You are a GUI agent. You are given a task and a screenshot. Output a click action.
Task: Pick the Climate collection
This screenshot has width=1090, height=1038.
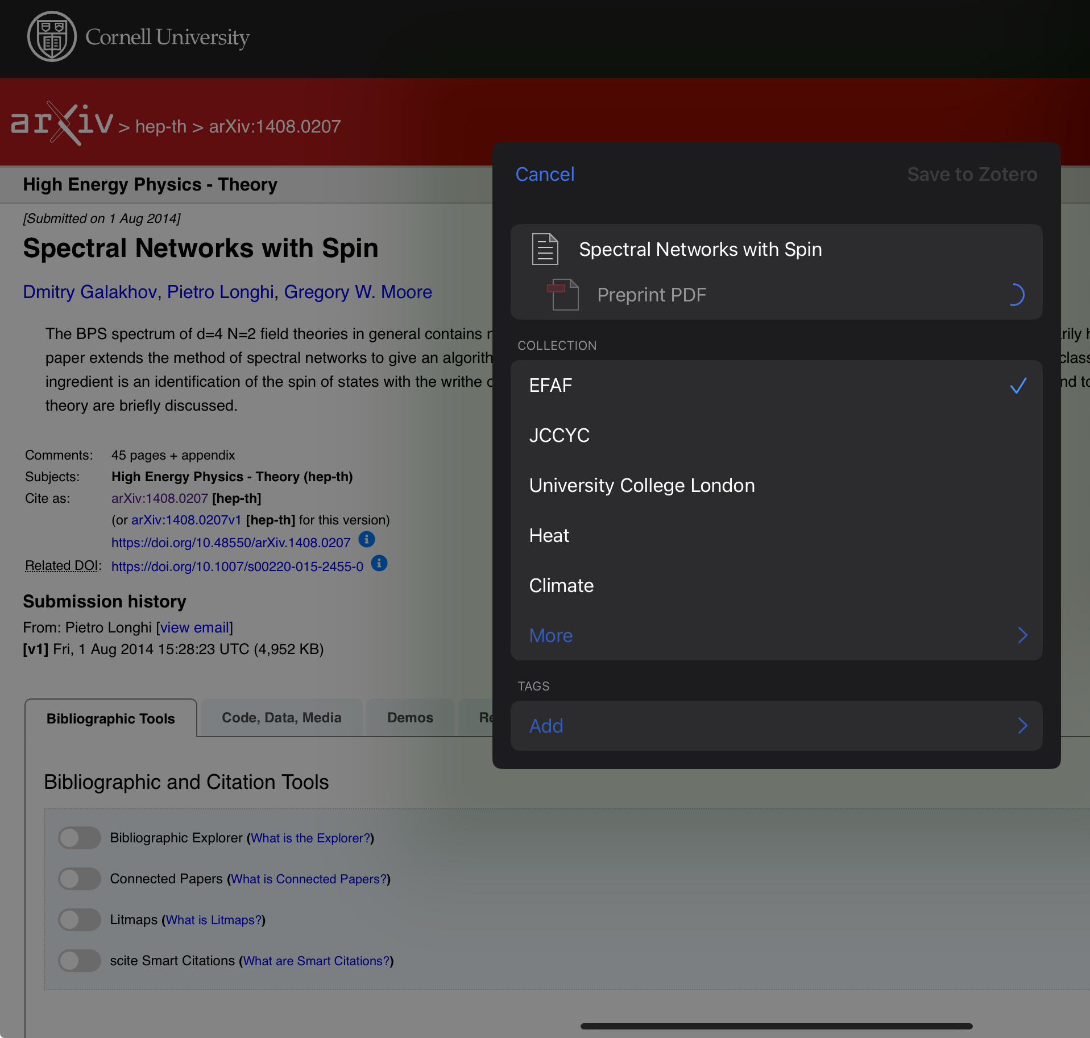click(x=776, y=586)
